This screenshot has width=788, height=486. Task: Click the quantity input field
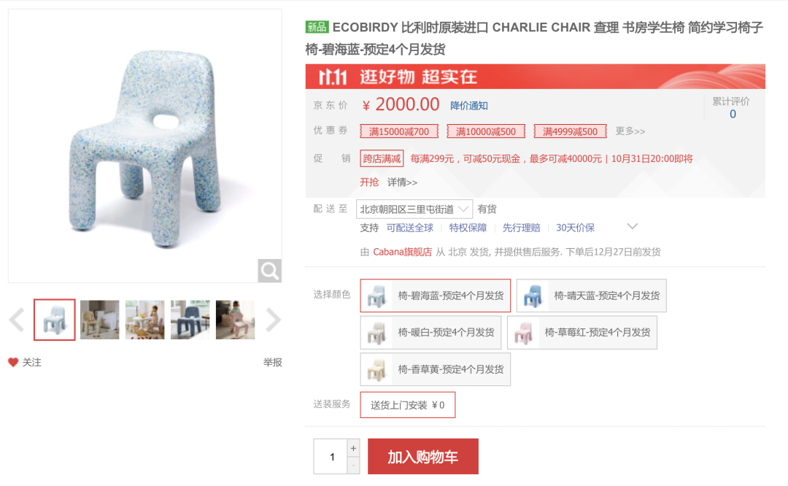pyautogui.click(x=331, y=456)
